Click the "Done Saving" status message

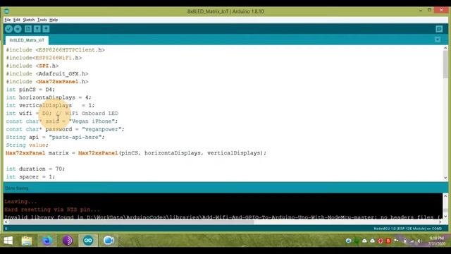[x=17, y=188]
